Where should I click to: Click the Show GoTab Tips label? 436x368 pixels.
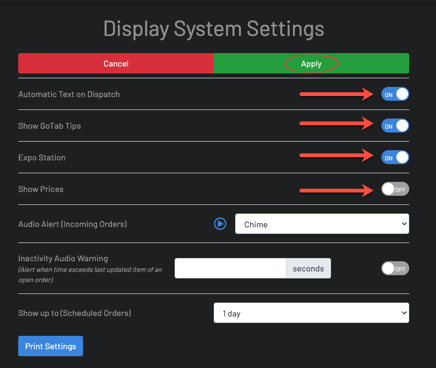pyautogui.click(x=49, y=126)
